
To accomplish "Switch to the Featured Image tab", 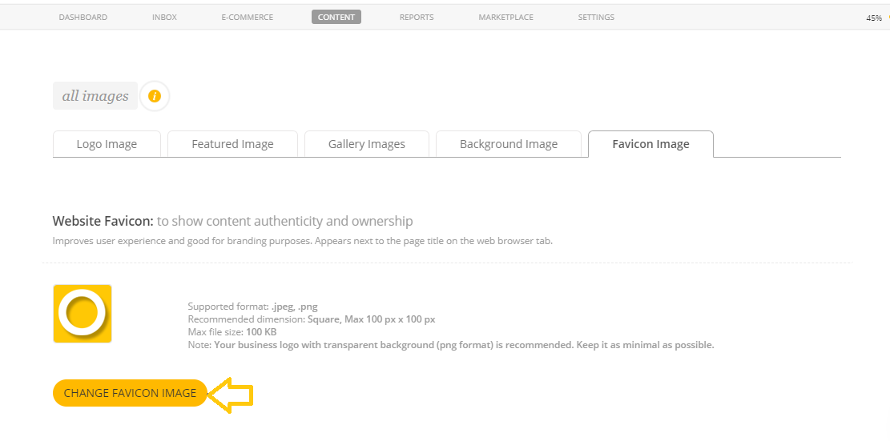I will point(233,144).
